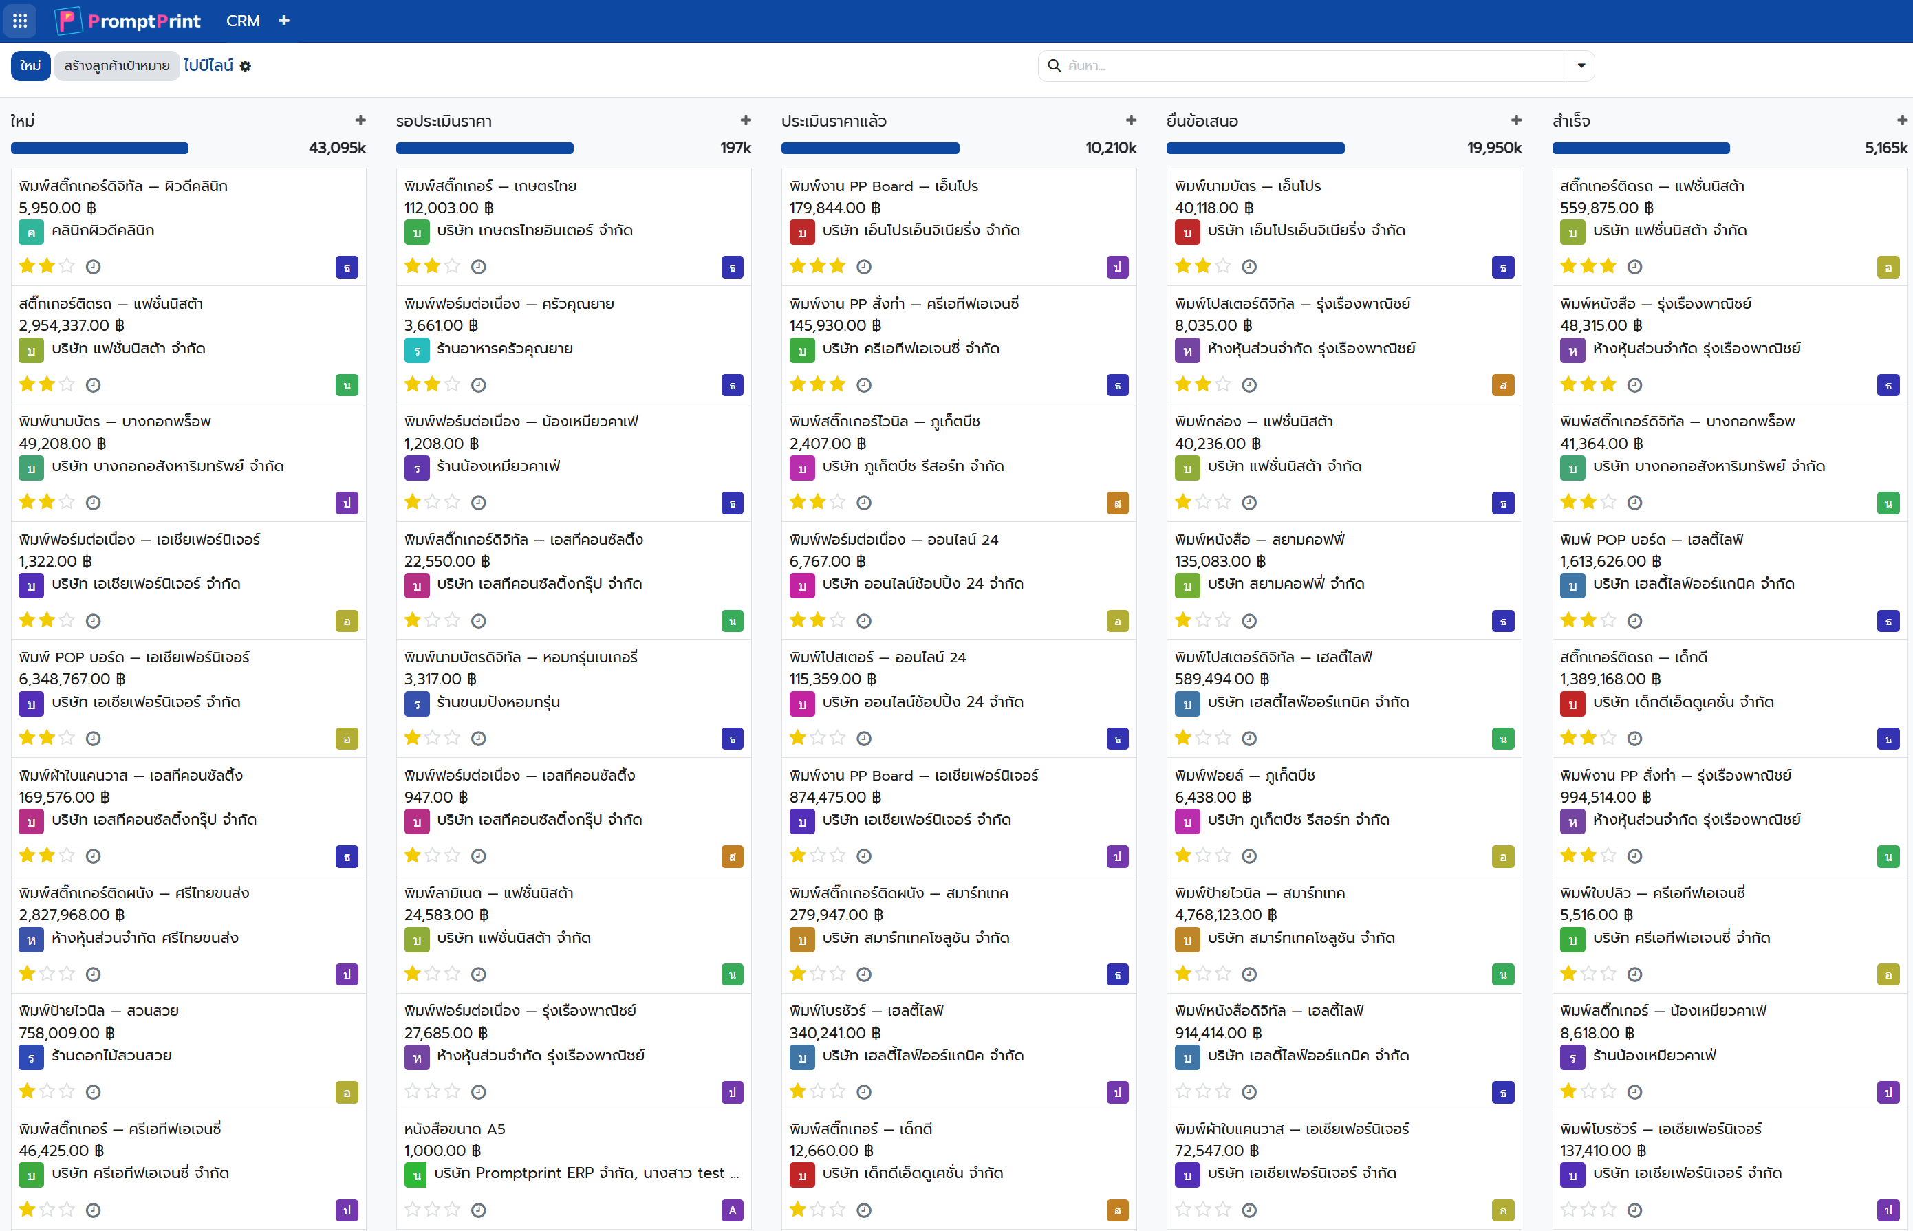The height and width of the screenshot is (1231, 1913).
Task: Set third star on พิมพ์ POP บอร์ด เฮลตี้ไลฟ์ card
Action: coord(1608,620)
